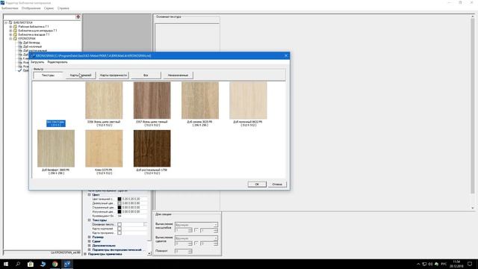Switch filter to Карты нормалей
The image size is (478, 269).
click(81, 75)
